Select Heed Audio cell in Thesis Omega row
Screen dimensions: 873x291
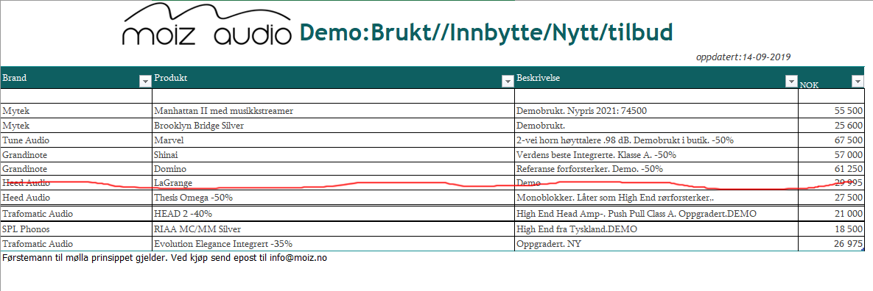point(77,198)
